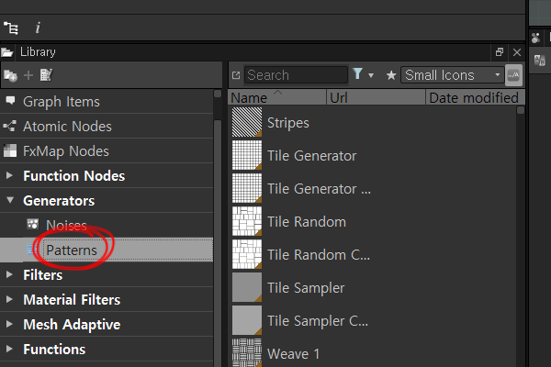551x367 pixels.
Task: Select the Filters label
Action: (43, 275)
